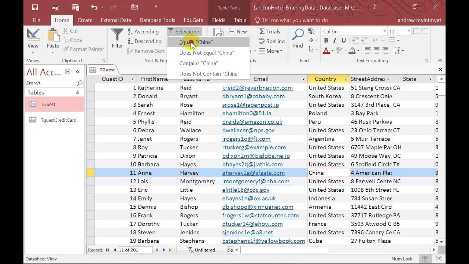This screenshot has height=264, width=469.
Task: Click the Save icon in the quick access toolbar
Action: pyautogui.click(x=35, y=7)
